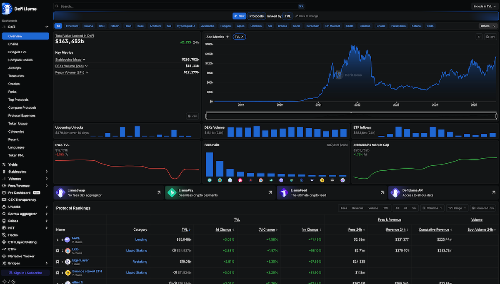Expand the Stablecoins sidebar menu

46,172
